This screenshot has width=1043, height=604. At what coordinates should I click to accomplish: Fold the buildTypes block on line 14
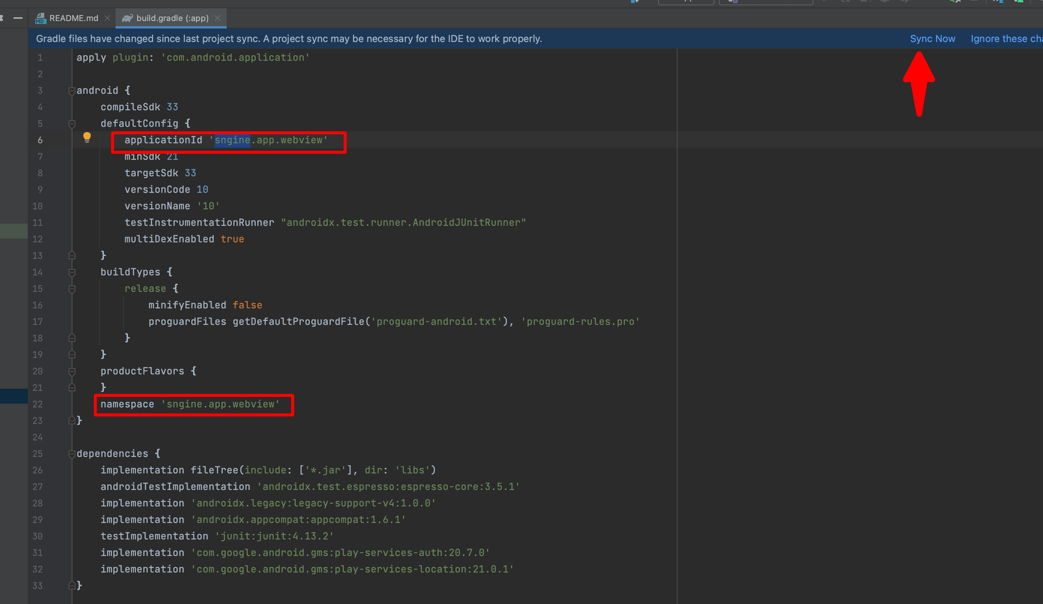[72, 272]
